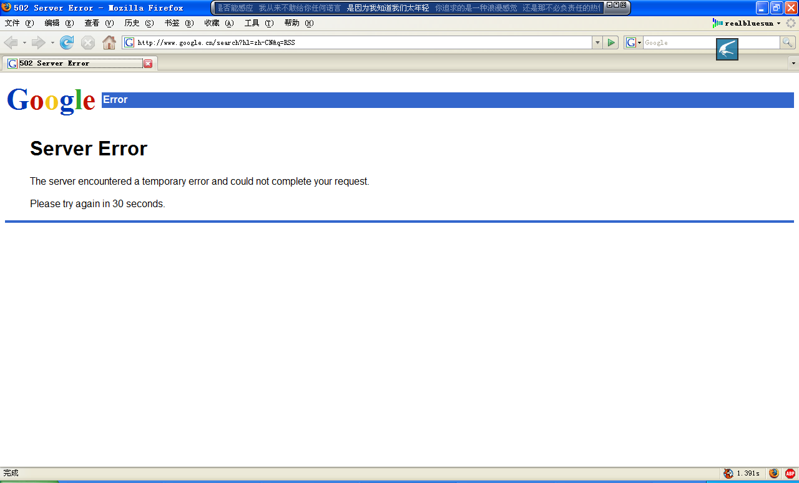Click the loading throbber icon
The image size is (799, 483).
coord(791,23)
